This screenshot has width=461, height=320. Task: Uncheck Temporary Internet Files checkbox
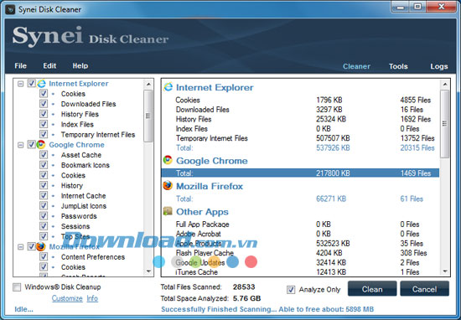point(44,134)
